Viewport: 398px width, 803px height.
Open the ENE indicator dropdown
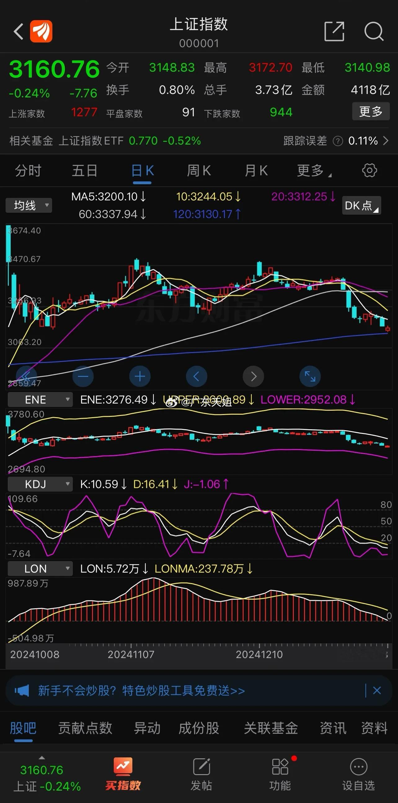pyautogui.click(x=40, y=399)
